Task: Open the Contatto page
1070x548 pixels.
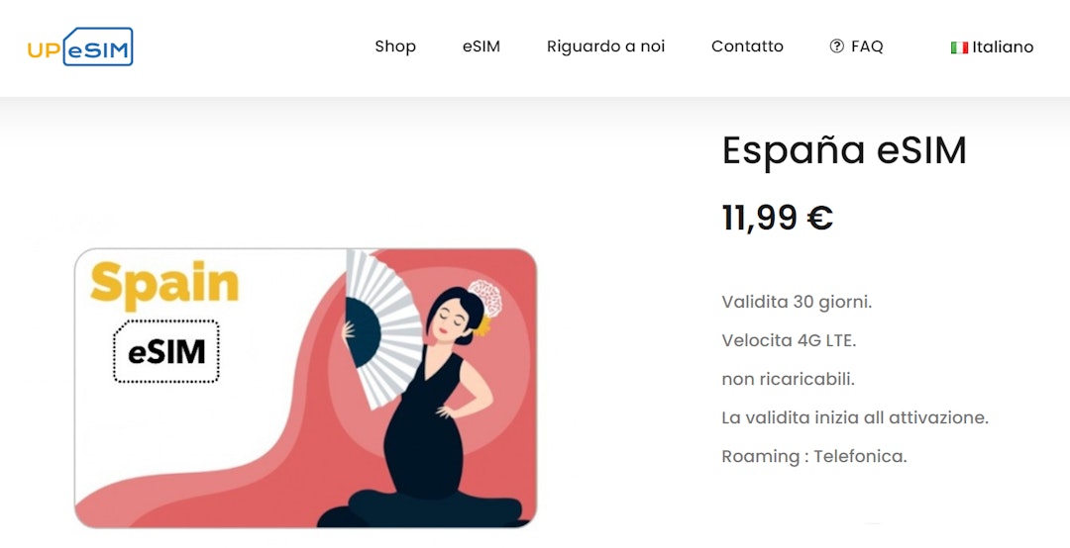Action: pyautogui.click(x=747, y=46)
